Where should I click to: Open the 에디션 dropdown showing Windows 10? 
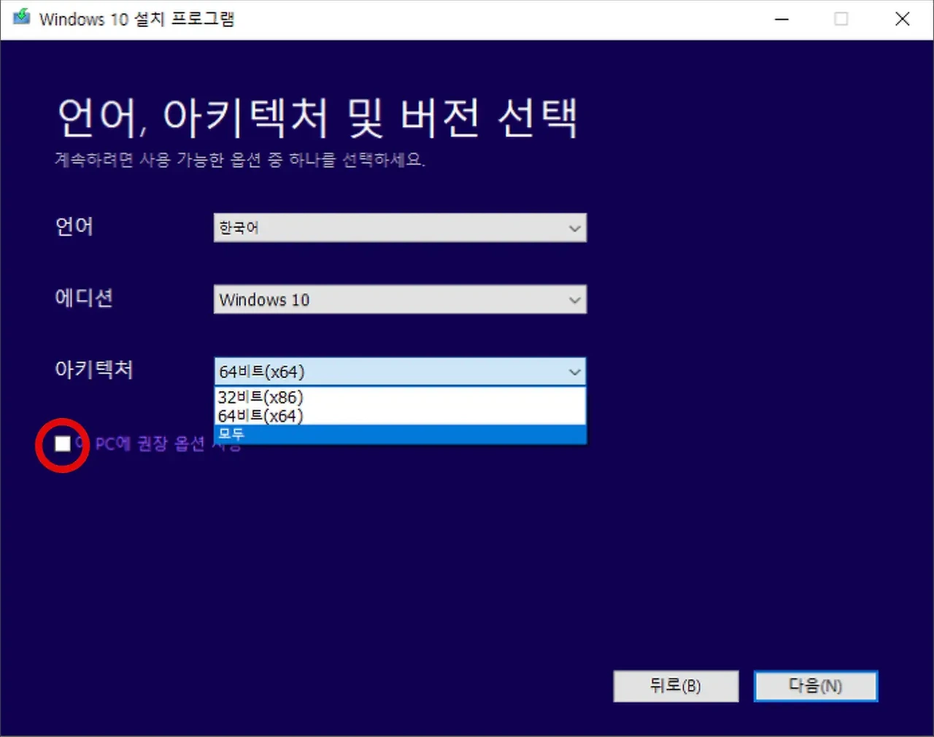point(400,299)
